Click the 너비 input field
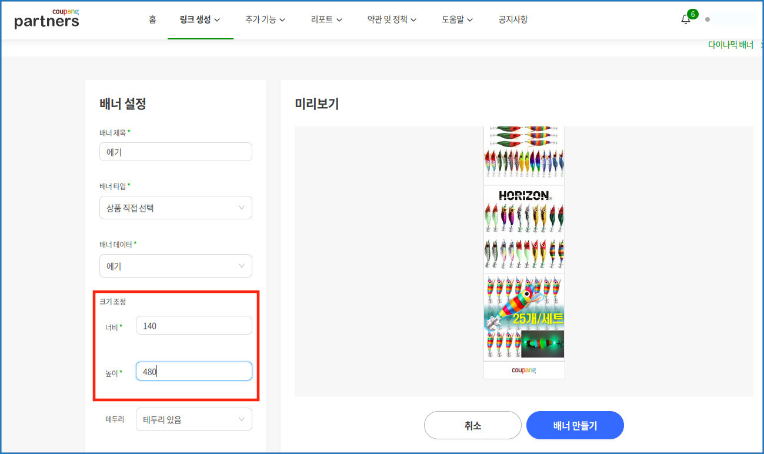This screenshot has height=454, width=764. pos(193,325)
